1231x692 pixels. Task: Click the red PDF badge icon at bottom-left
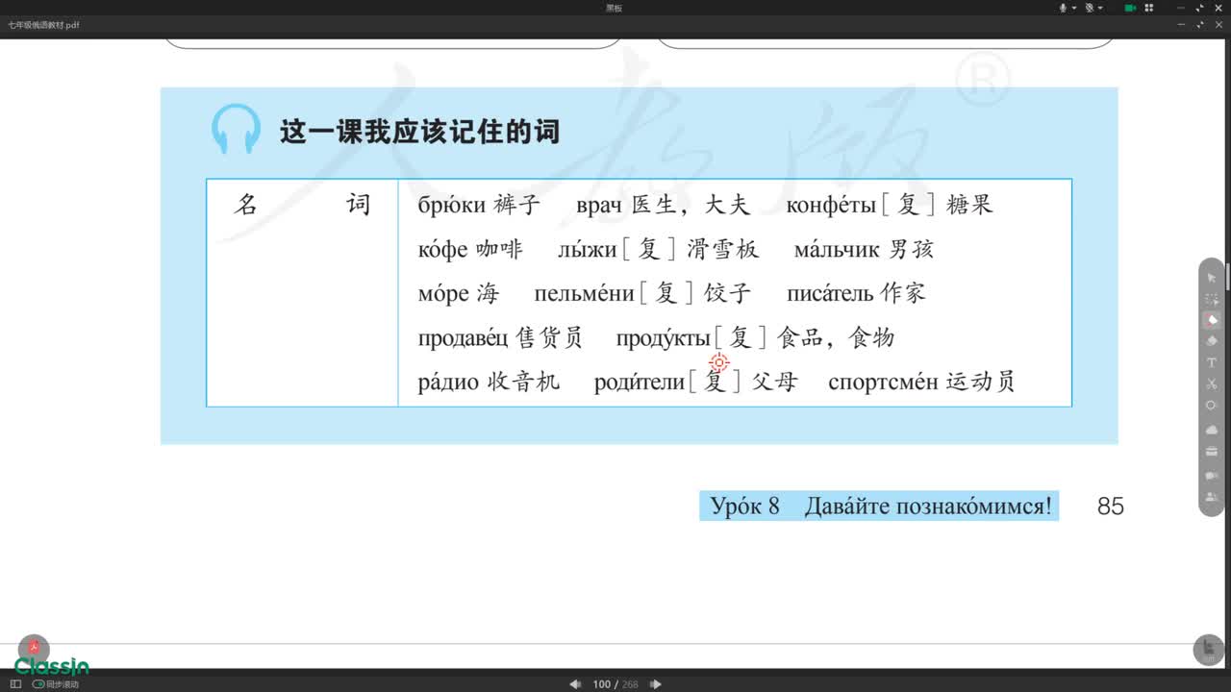(x=34, y=648)
